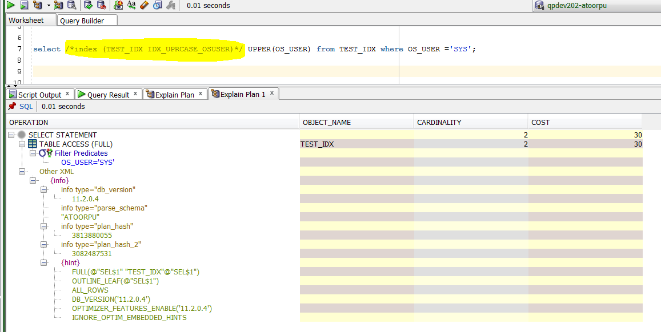Open SQL History from the toolbar
Image resolution: width=661 pixels, height=332 pixels.
pyautogui.click(x=158, y=5)
